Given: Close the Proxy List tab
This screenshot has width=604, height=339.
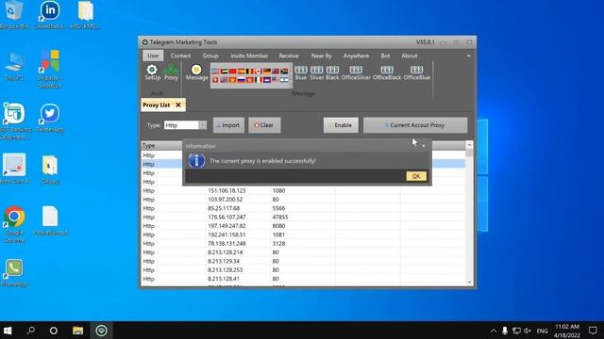Looking at the screenshot, I should coord(178,105).
